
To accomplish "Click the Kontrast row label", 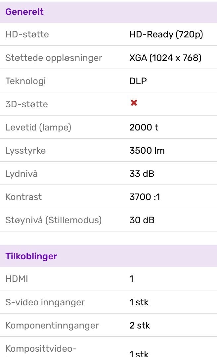I will click(x=24, y=197).
